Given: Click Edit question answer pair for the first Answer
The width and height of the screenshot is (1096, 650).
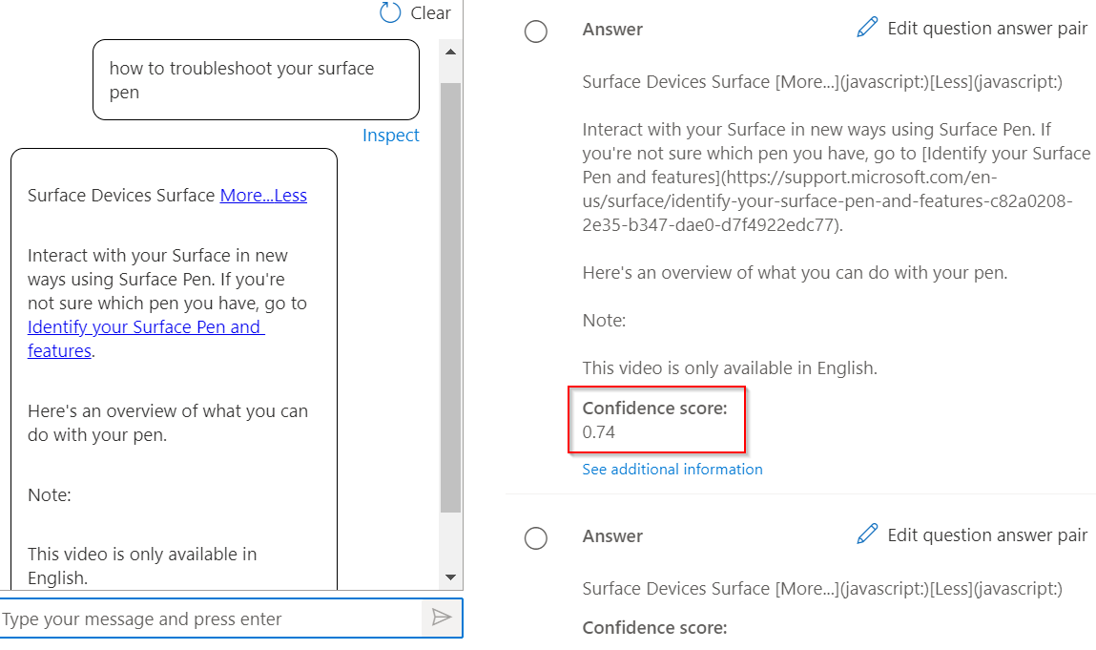Looking at the screenshot, I should click(x=987, y=29).
